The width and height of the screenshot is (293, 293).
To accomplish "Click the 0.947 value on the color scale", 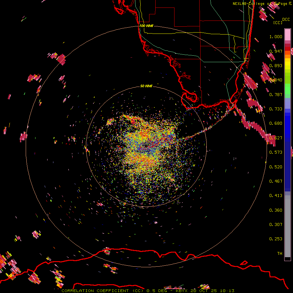I will coord(276,51).
